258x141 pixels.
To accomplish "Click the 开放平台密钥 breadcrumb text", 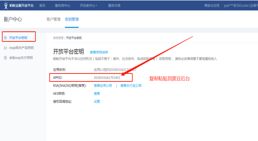I will click(x=74, y=38).
